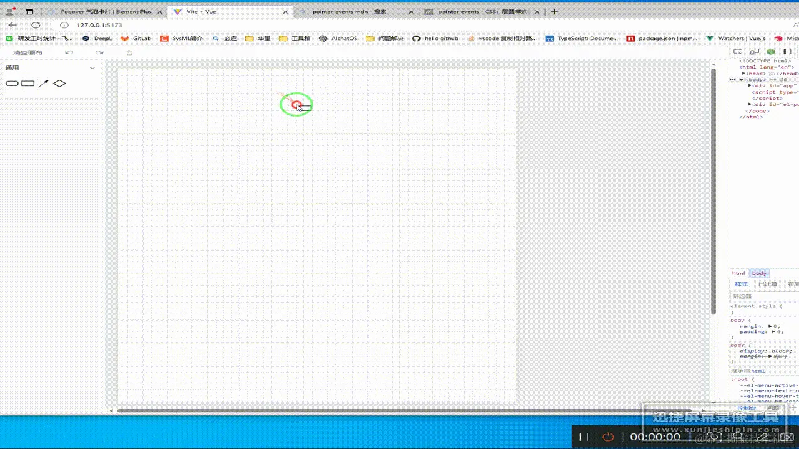
Task: Open 问题解决 bookmarks folder
Action: pyautogui.click(x=385, y=38)
